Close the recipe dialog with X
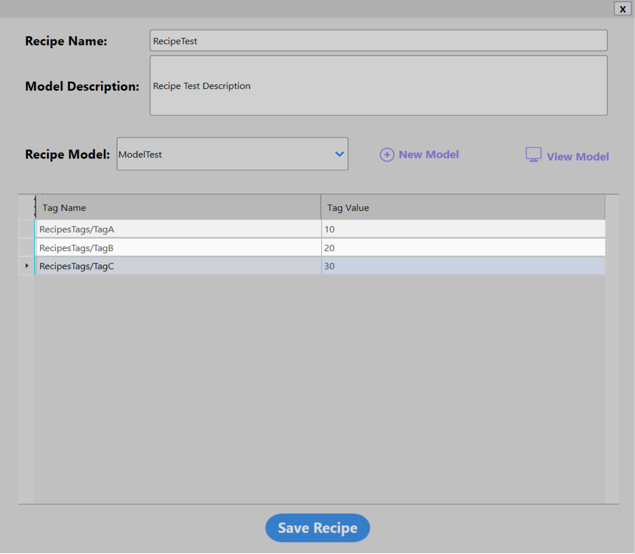Image resolution: width=635 pixels, height=554 pixels. point(622,9)
